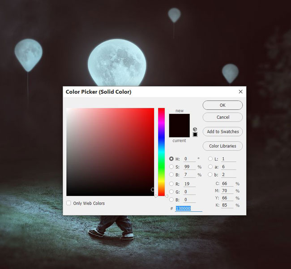This screenshot has width=291, height=269.
Task: Click the hue slider's left arrow handle
Action: pyautogui.click(x=156, y=196)
